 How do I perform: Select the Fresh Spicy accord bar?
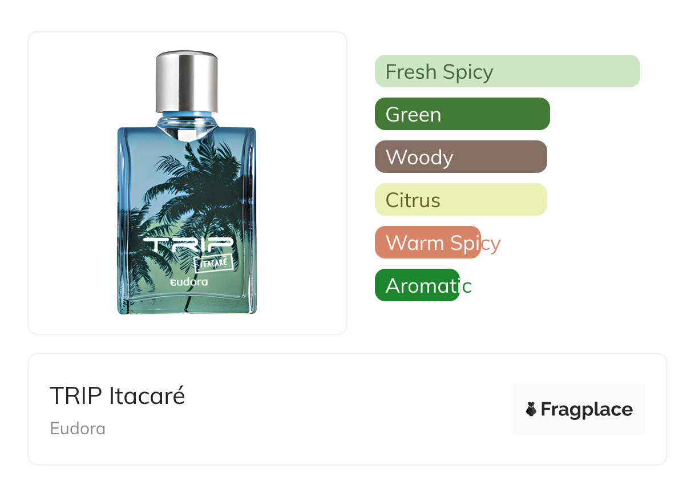pos(507,71)
